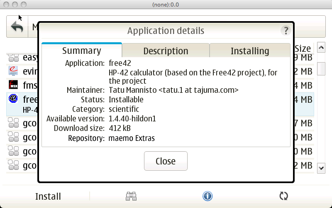Click the maintainer Tatu Mannisto text
332x208 pixels.
173,90
